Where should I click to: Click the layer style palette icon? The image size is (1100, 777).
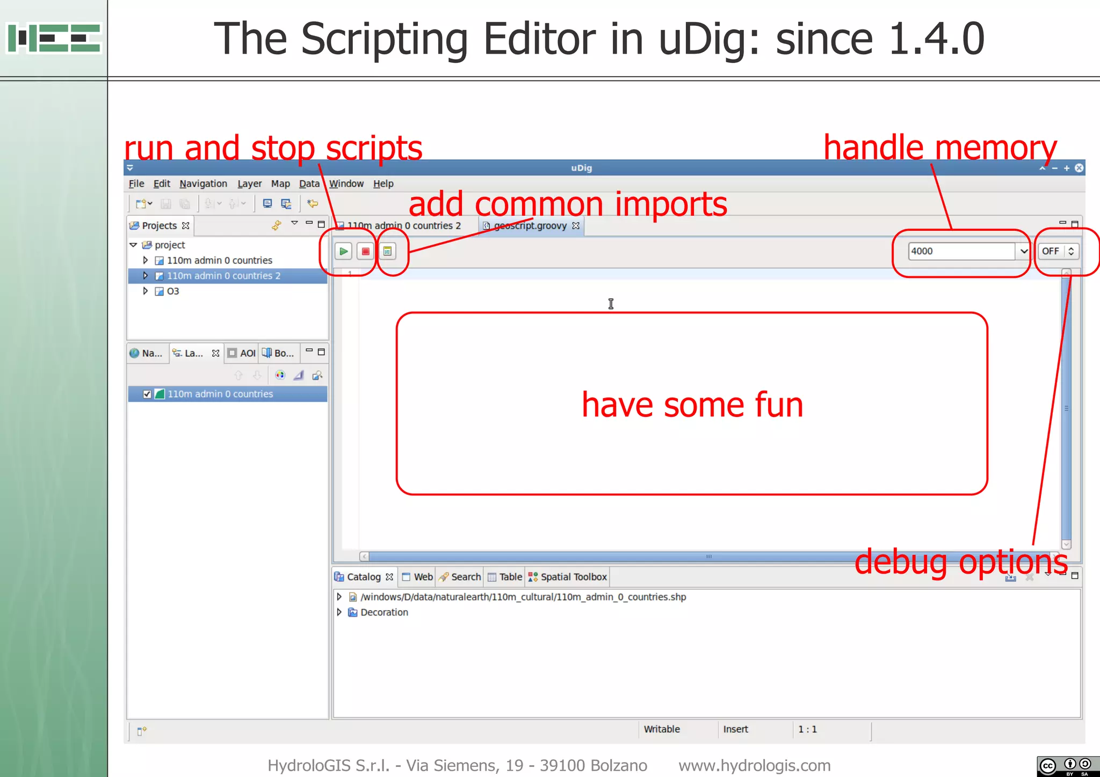click(280, 375)
